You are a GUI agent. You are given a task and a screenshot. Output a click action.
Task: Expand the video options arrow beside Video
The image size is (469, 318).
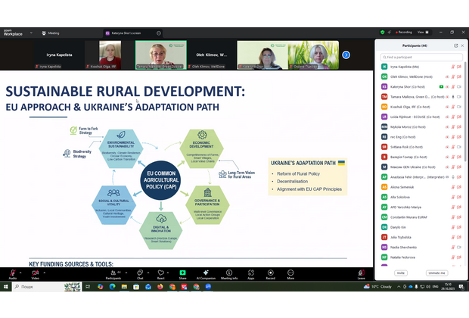(x=44, y=270)
